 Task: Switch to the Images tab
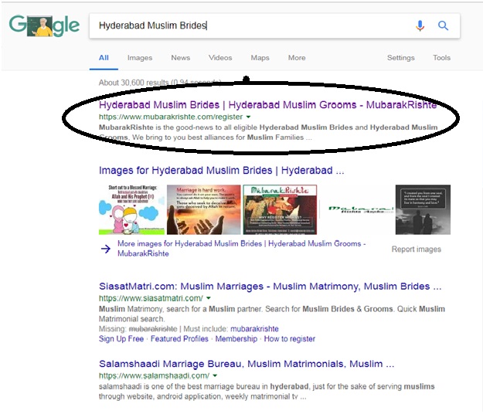point(139,58)
